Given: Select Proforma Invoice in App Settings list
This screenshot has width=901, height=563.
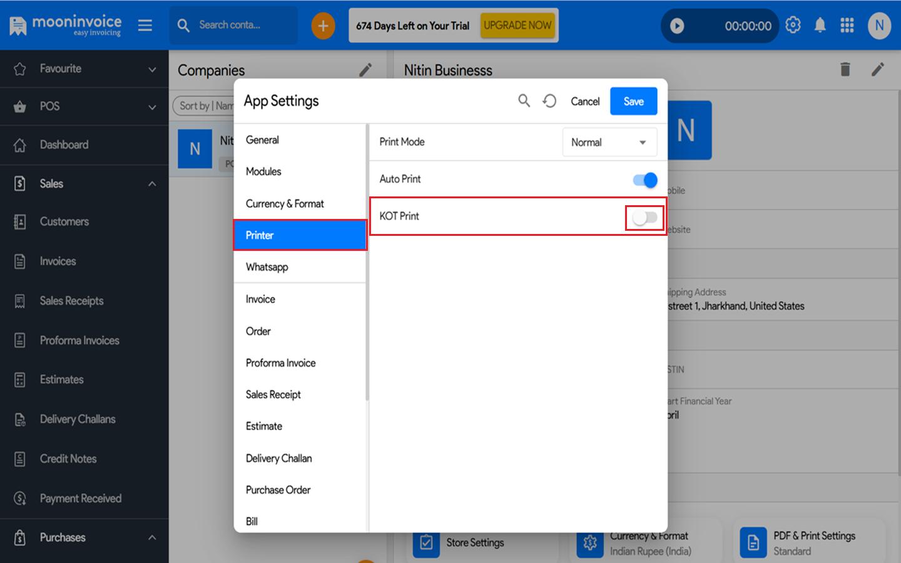Looking at the screenshot, I should (x=300, y=363).
